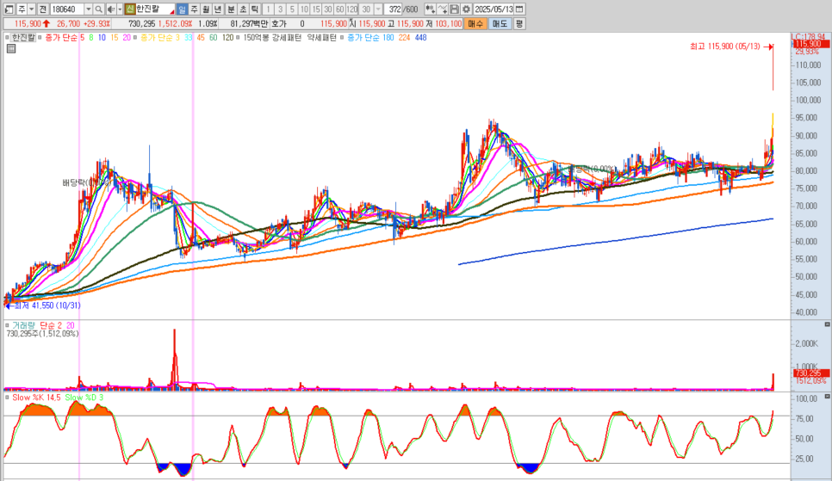Click the red up-arrow price indicator

point(47,24)
